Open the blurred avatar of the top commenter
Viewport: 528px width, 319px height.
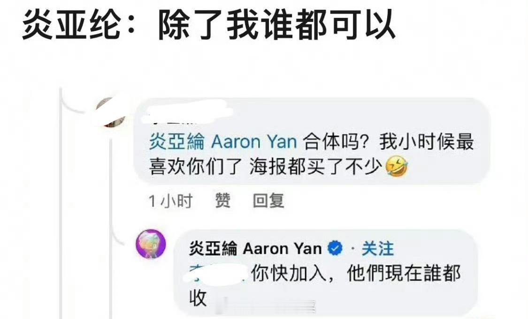click(x=111, y=112)
